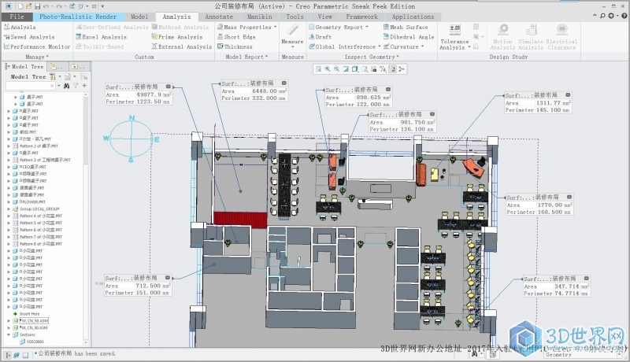Image resolution: width=630 pixels, height=362 pixels.
Task: Expand the Pattern 2 of 桌子 tree node
Action: 8,146
